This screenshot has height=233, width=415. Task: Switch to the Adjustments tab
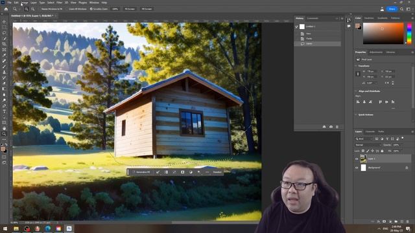pyautogui.click(x=376, y=52)
